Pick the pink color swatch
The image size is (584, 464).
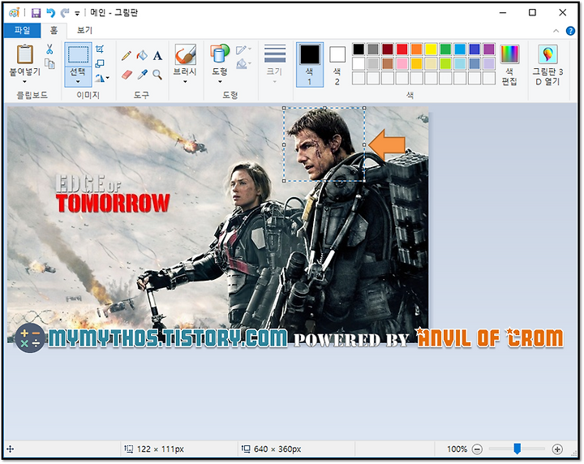click(401, 64)
